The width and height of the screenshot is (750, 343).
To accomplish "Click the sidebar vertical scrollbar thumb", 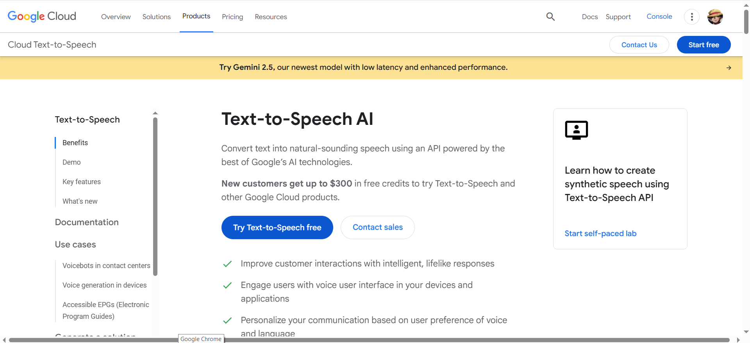I will [155, 196].
